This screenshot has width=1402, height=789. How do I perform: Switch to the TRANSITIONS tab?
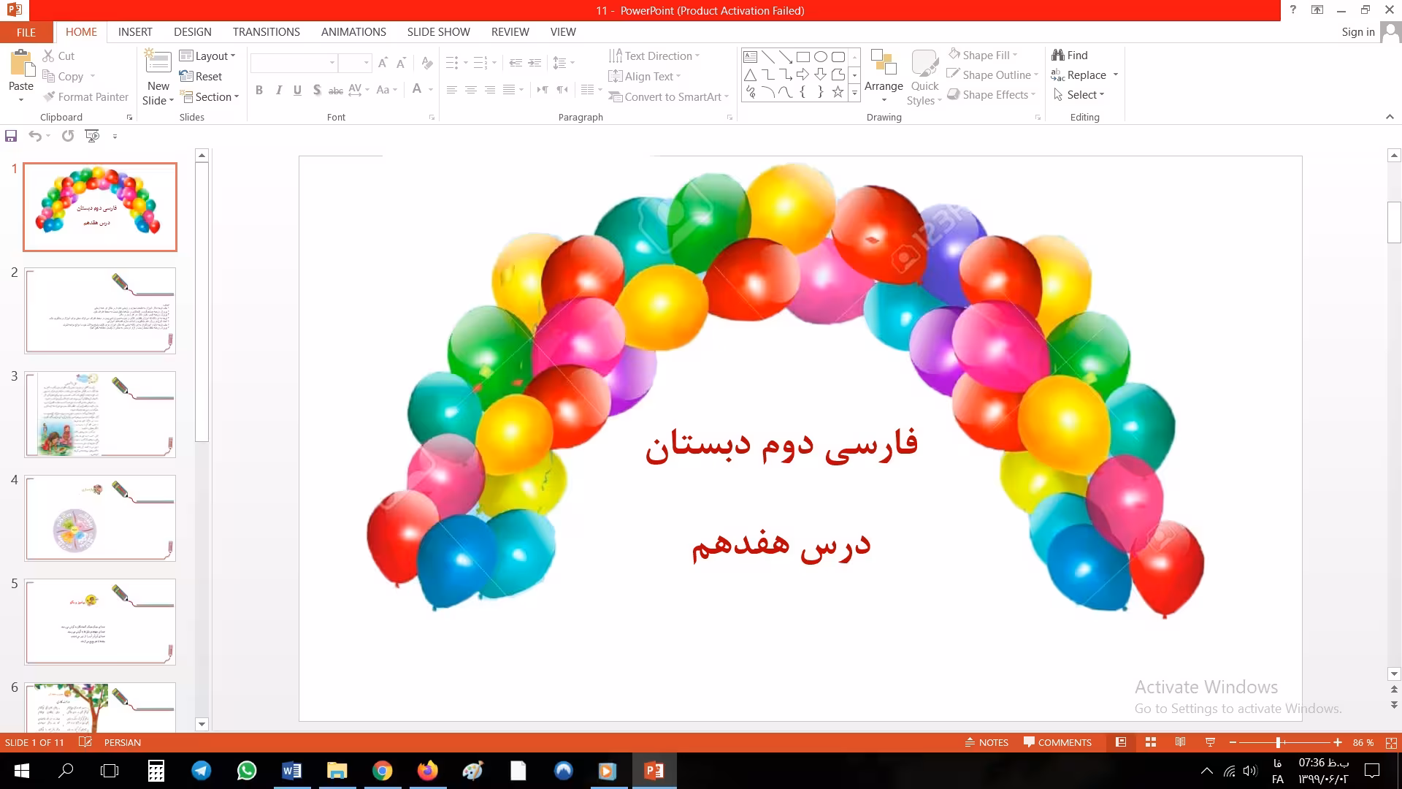pos(267,32)
